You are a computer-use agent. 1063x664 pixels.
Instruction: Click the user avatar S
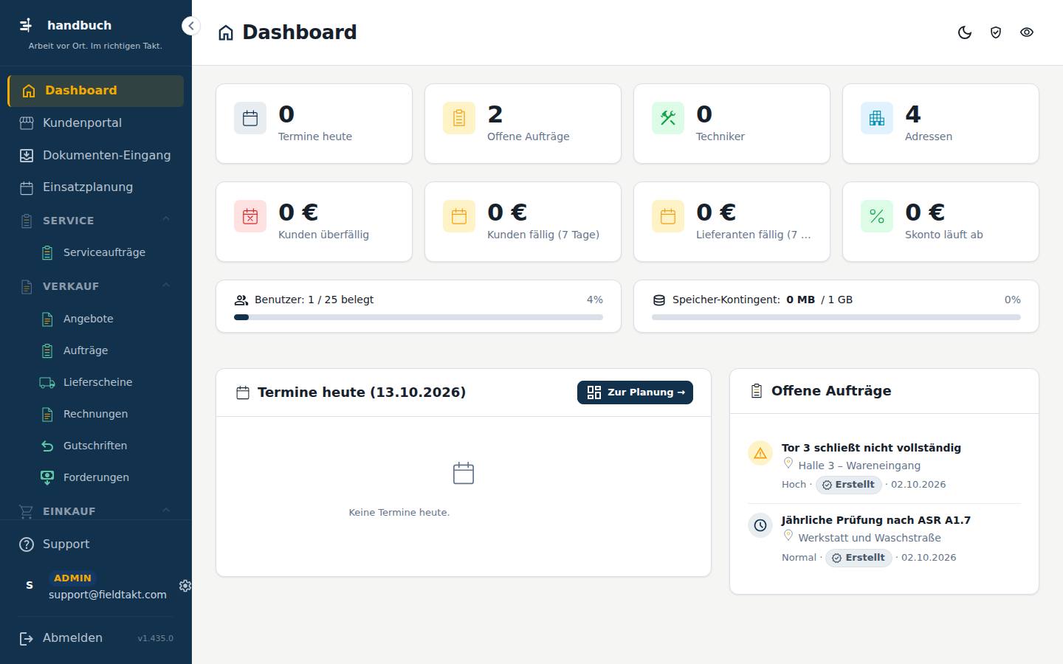(x=30, y=585)
